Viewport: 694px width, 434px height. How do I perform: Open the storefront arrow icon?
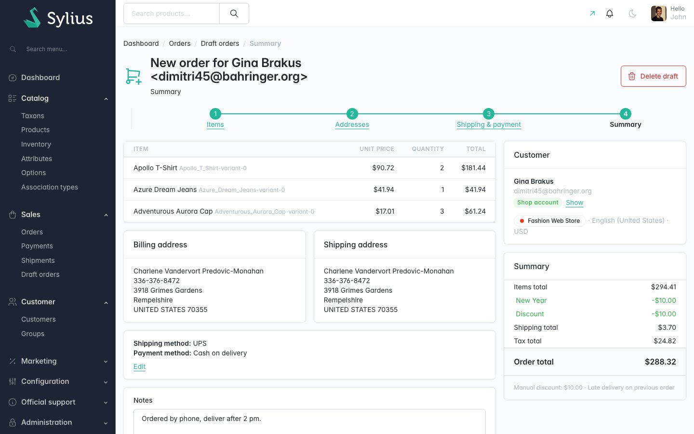pos(592,14)
